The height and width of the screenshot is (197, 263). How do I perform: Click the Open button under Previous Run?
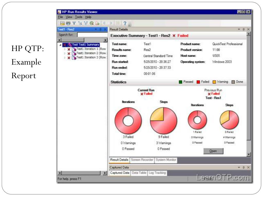tap(213, 151)
